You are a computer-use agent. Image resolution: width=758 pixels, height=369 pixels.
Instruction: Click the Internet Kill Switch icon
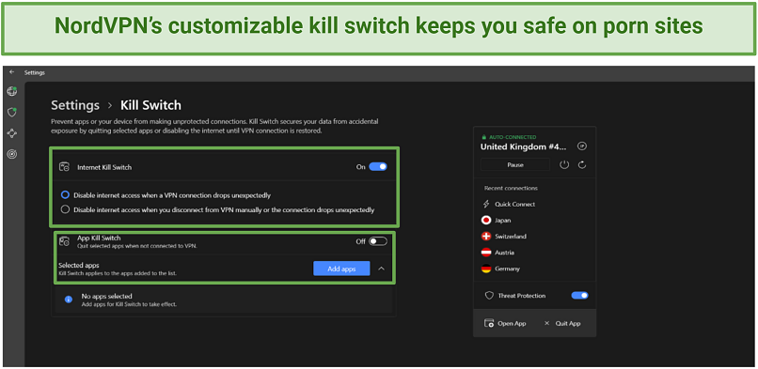[x=64, y=167]
